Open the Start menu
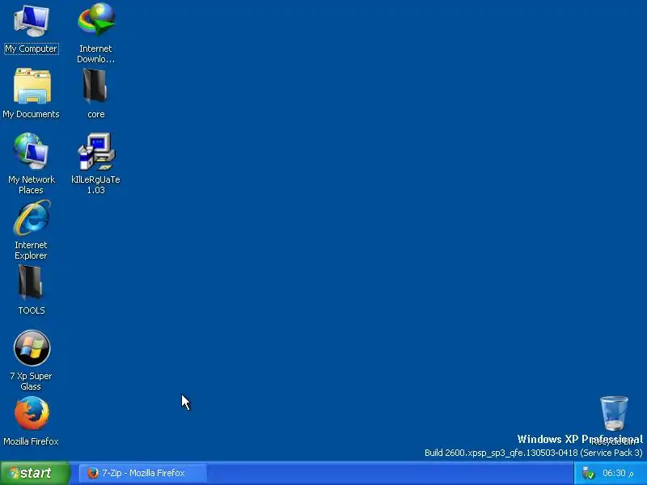This screenshot has width=647, height=485. click(x=35, y=473)
